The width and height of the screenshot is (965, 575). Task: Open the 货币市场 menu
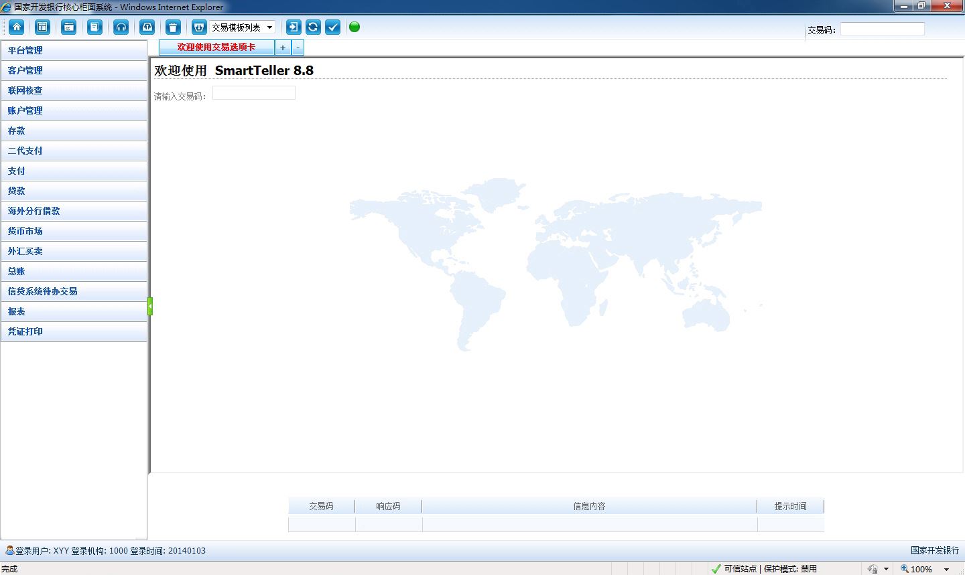74,231
